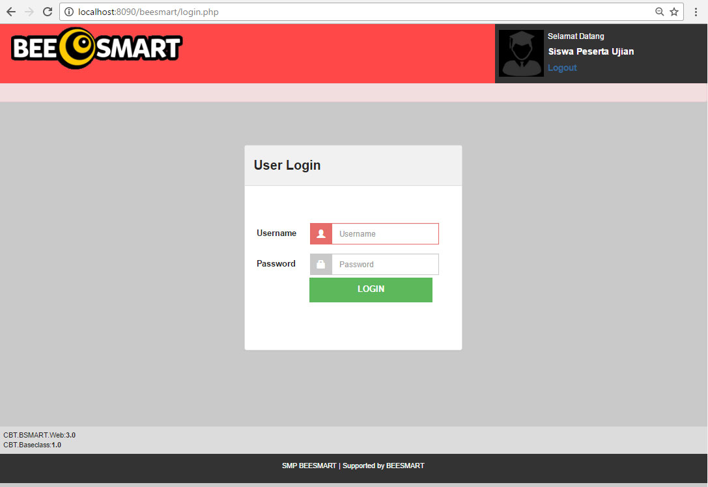This screenshot has height=487, width=708.
Task: Click the User Login panel heading
Action: click(287, 165)
